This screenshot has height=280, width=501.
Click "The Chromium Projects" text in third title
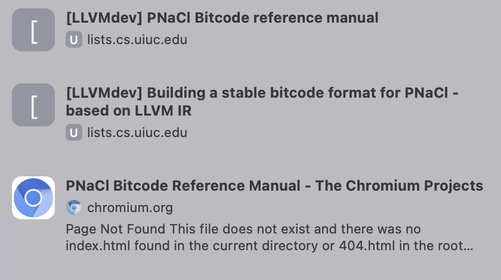pos(399,186)
